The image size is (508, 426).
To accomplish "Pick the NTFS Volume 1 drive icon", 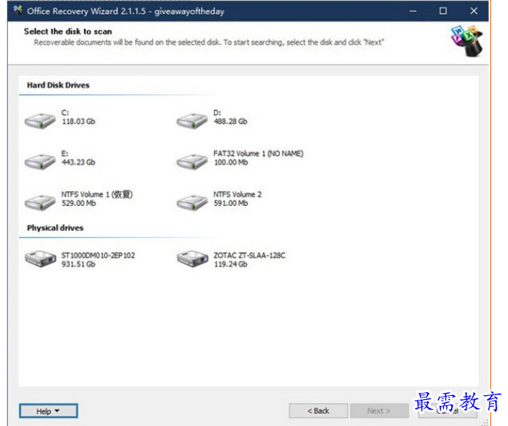I will (x=40, y=203).
